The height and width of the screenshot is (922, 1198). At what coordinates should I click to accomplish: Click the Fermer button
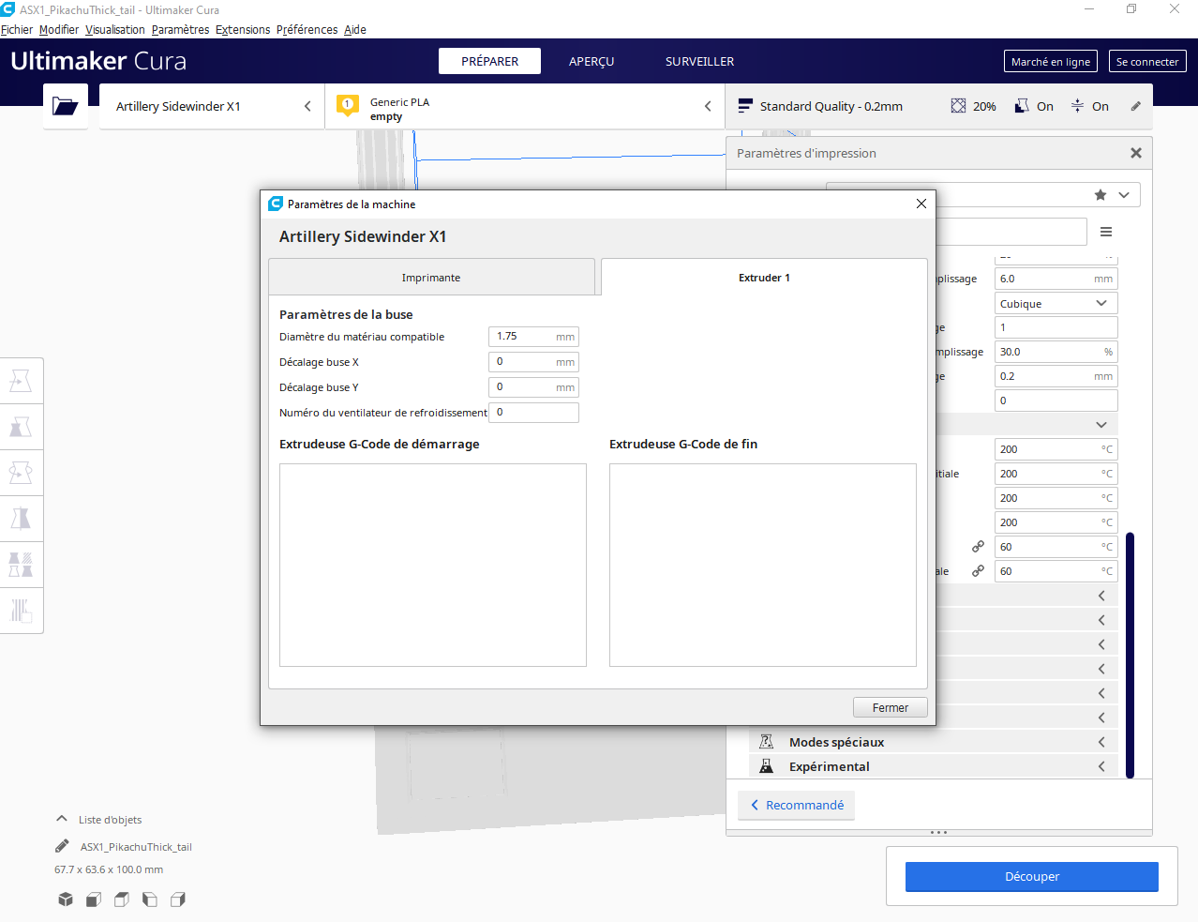click(891, 707)
